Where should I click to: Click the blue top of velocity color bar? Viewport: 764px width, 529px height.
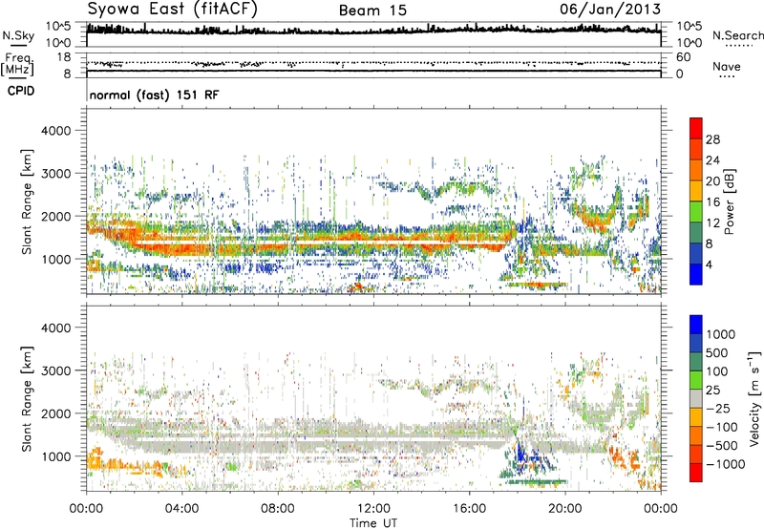pos(696,325)
